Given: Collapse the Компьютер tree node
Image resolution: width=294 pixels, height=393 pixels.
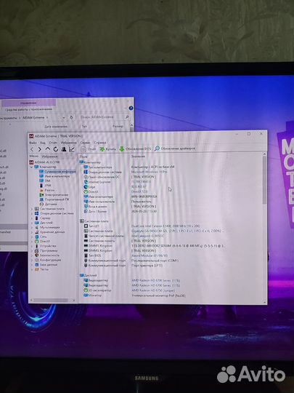Looking at the screenshot, I should [32, 167].
